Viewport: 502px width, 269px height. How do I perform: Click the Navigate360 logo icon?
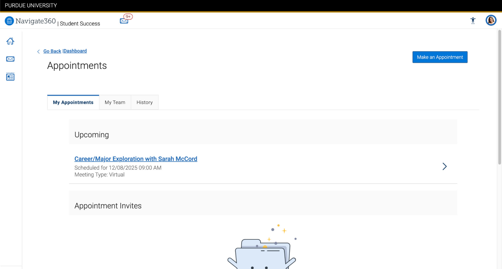point(9,21)
